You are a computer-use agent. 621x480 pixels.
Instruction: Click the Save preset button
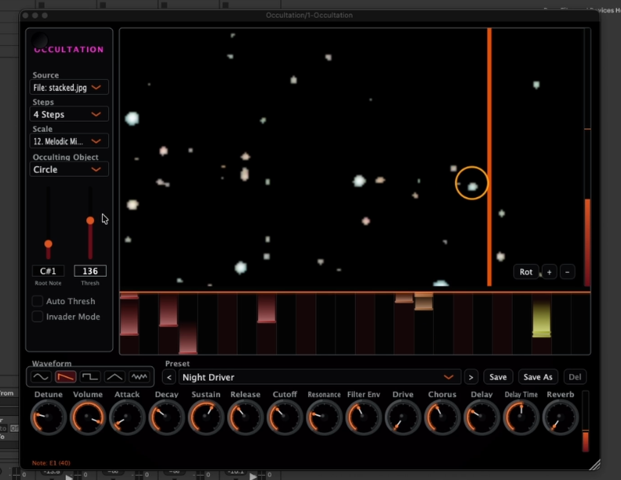[498, 377]
